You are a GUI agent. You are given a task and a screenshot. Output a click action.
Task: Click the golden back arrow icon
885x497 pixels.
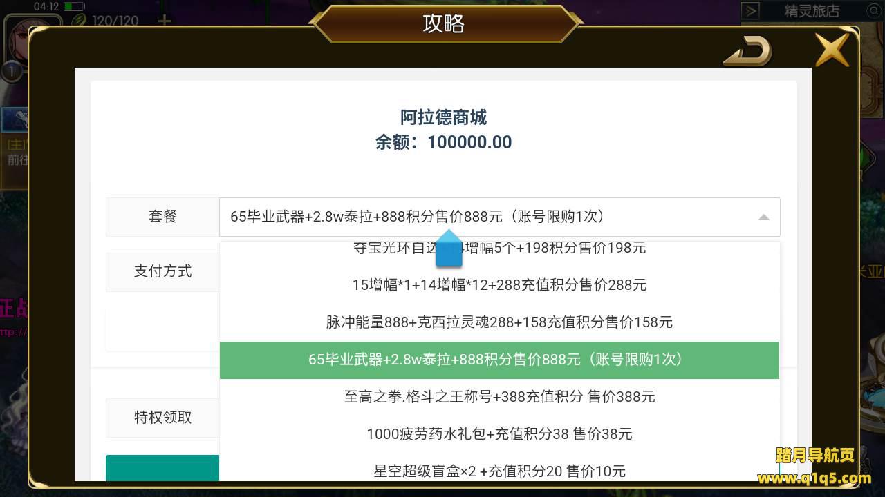(747, 50)
